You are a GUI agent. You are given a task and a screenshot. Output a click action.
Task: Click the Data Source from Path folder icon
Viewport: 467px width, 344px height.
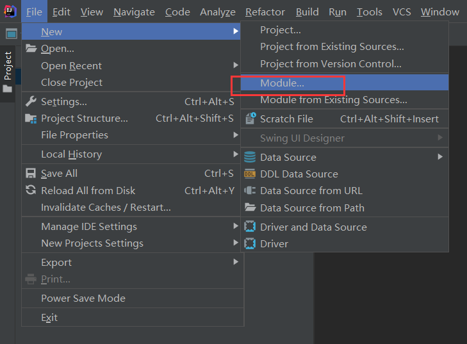click(250, 208)
